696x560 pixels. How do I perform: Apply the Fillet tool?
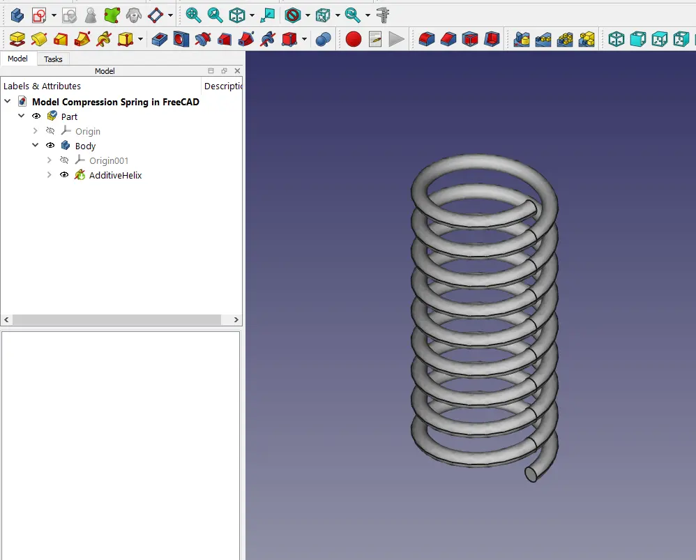427,39
